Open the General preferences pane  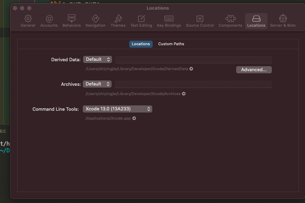coord(28,21)
